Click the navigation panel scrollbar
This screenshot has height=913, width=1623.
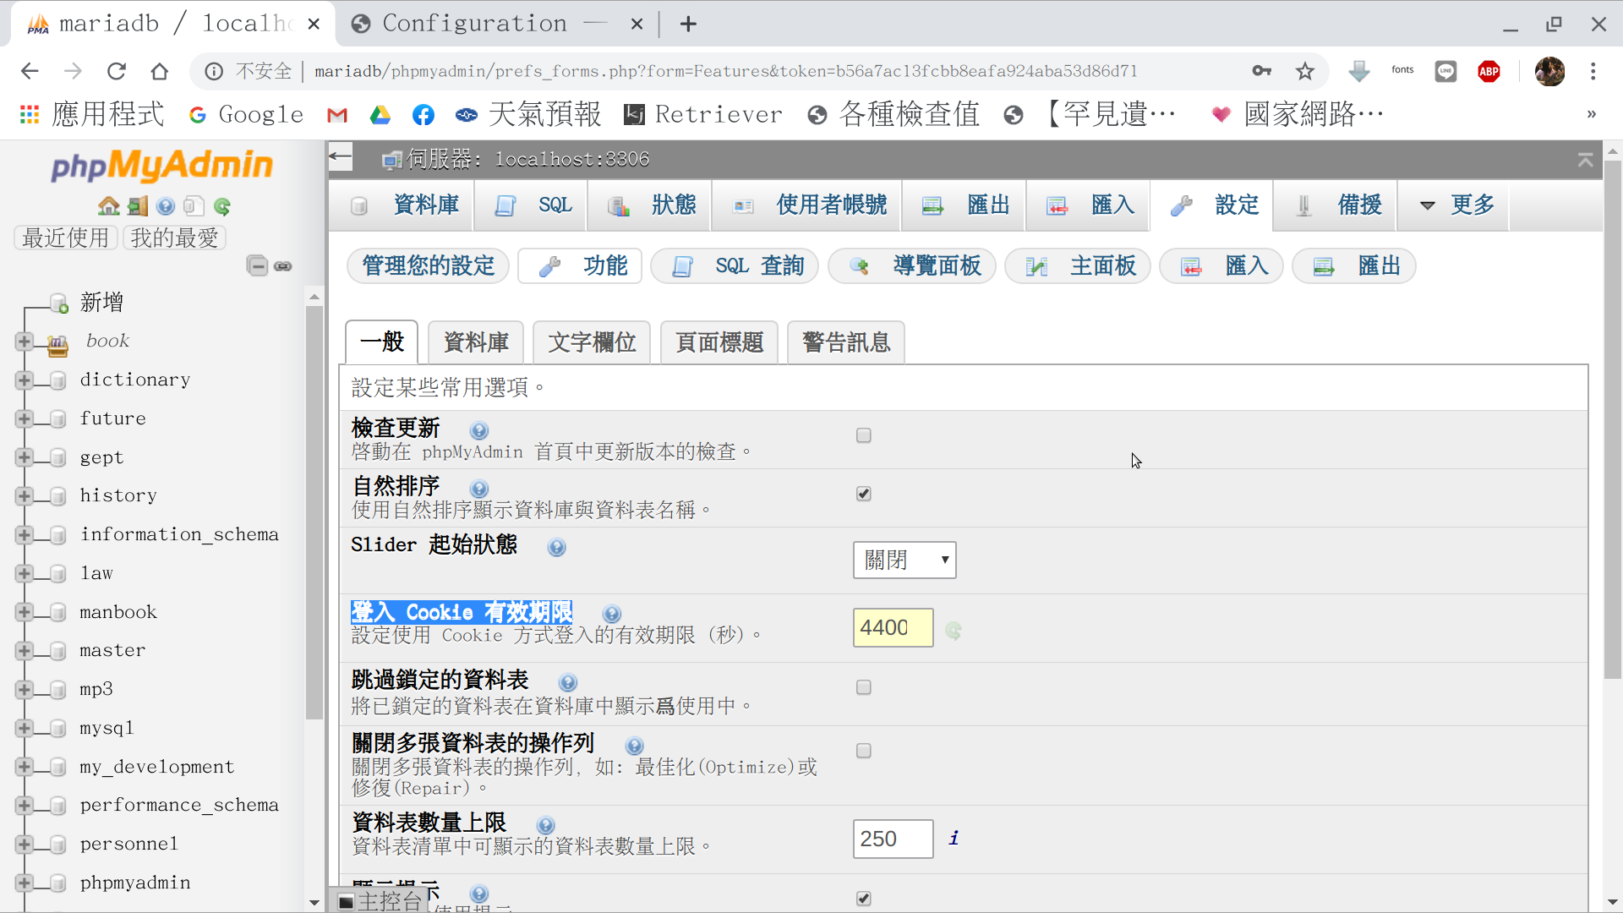click(x=314, y=511)
